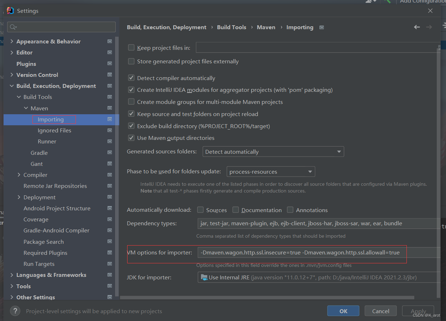Click project-level icon beside Gradle-Android Compiler
The height and width of the screenshot is (321, 446).
click(x=110, y=230)
